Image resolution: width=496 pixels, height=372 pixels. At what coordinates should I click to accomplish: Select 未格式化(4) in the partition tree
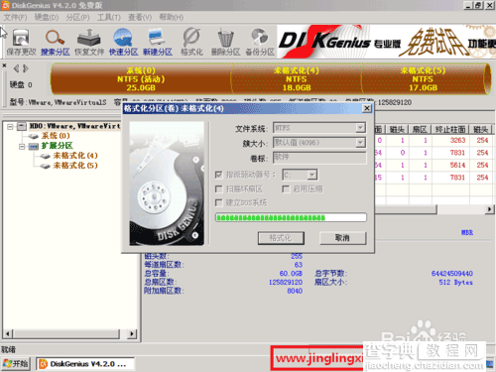tap(75, 156)
